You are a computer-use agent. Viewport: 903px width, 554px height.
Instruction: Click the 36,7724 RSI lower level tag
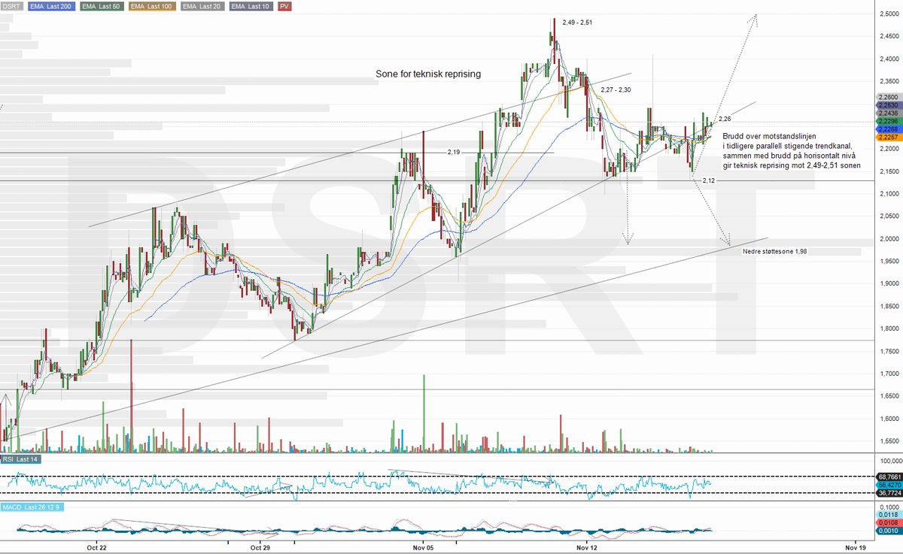tap(889, 493)
